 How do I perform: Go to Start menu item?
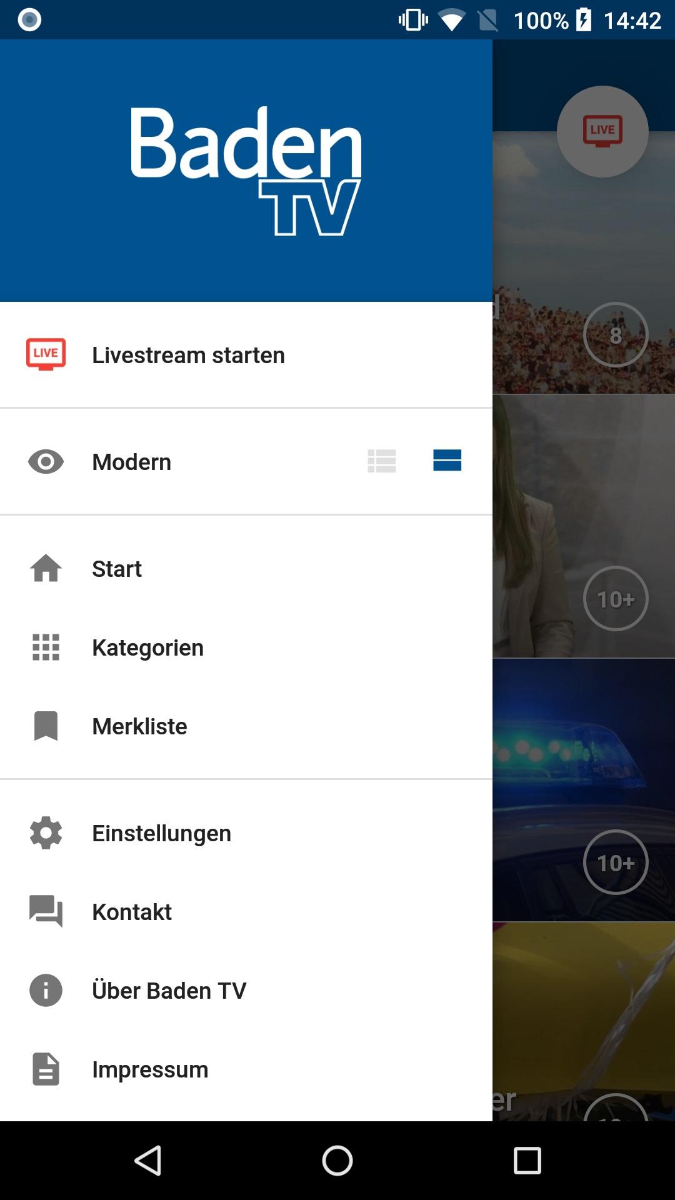[246, 569]
